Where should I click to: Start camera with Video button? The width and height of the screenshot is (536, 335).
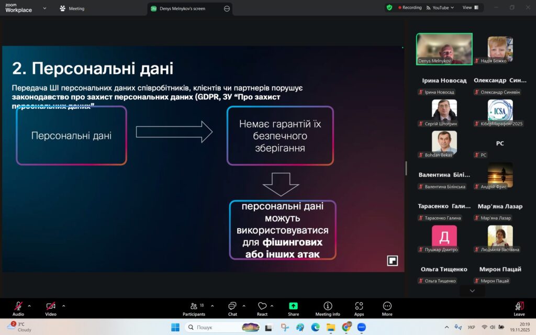click(50, 308)
